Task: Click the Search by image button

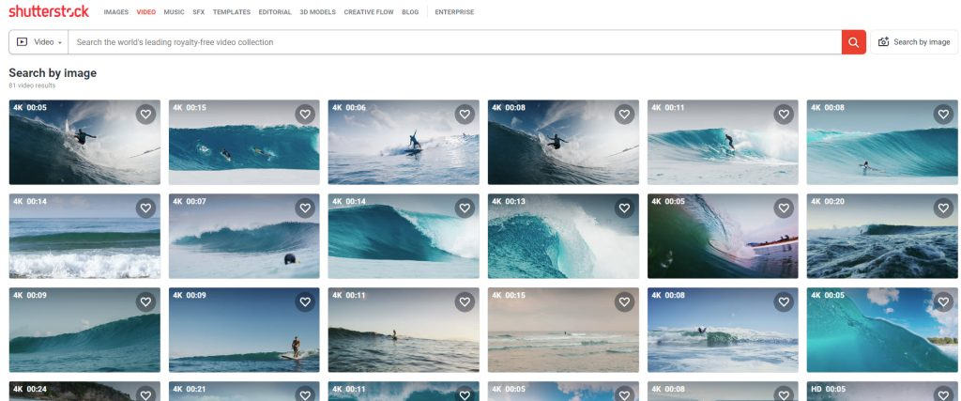Action: (x=914, y=42)
